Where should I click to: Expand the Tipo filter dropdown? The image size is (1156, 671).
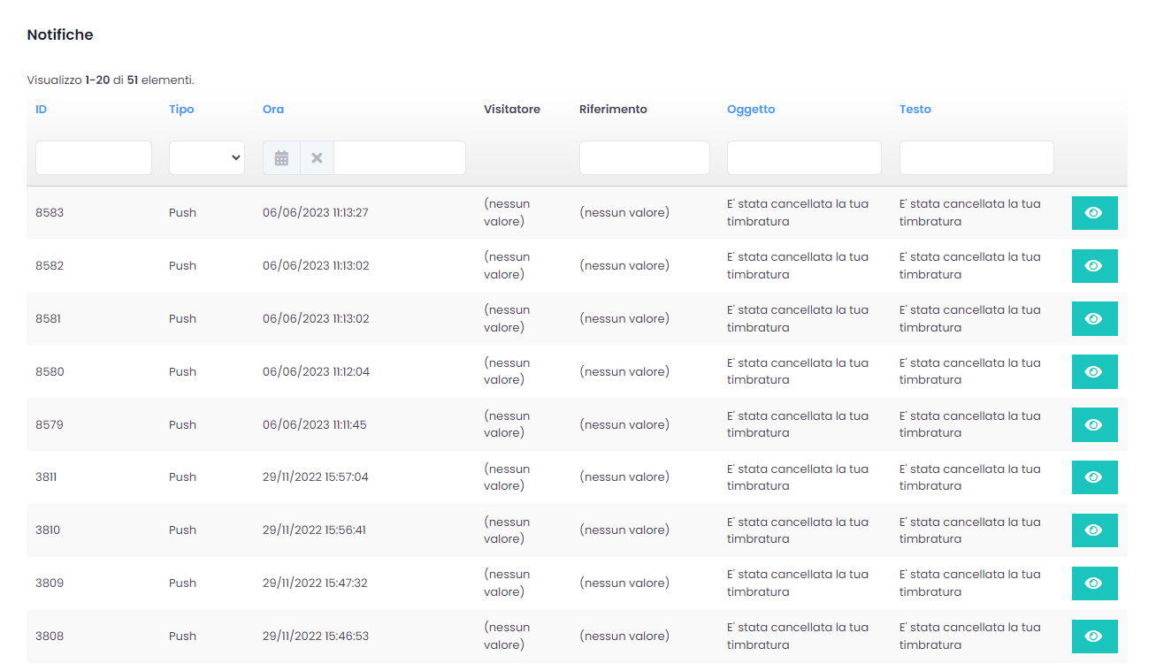click(x=207, y=158)
